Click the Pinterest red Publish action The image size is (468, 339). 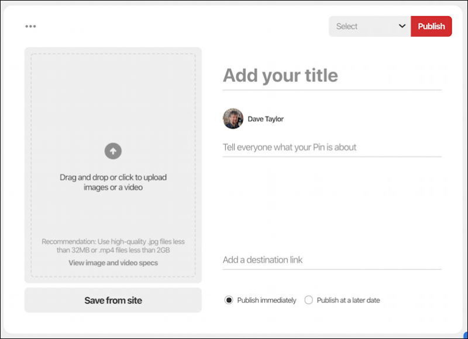(x=432, y=26)
